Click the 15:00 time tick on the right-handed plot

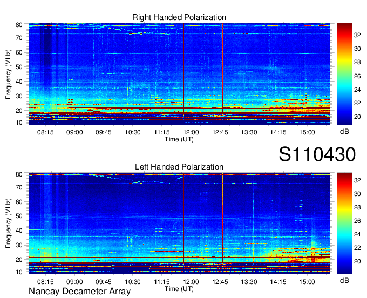307,132
